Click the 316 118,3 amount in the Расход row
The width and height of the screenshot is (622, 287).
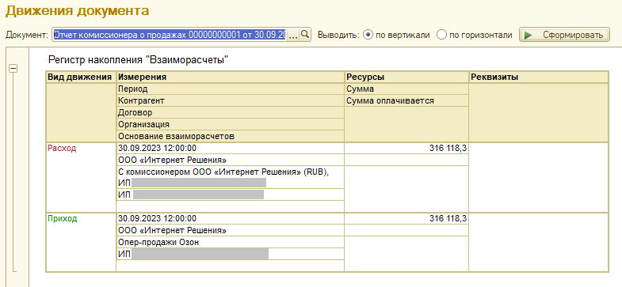coord(406,149)
